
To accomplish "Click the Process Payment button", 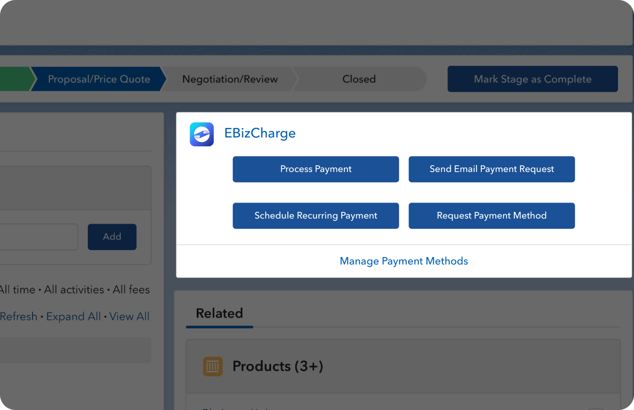I will pyautogui.click(x=316, y=169).
